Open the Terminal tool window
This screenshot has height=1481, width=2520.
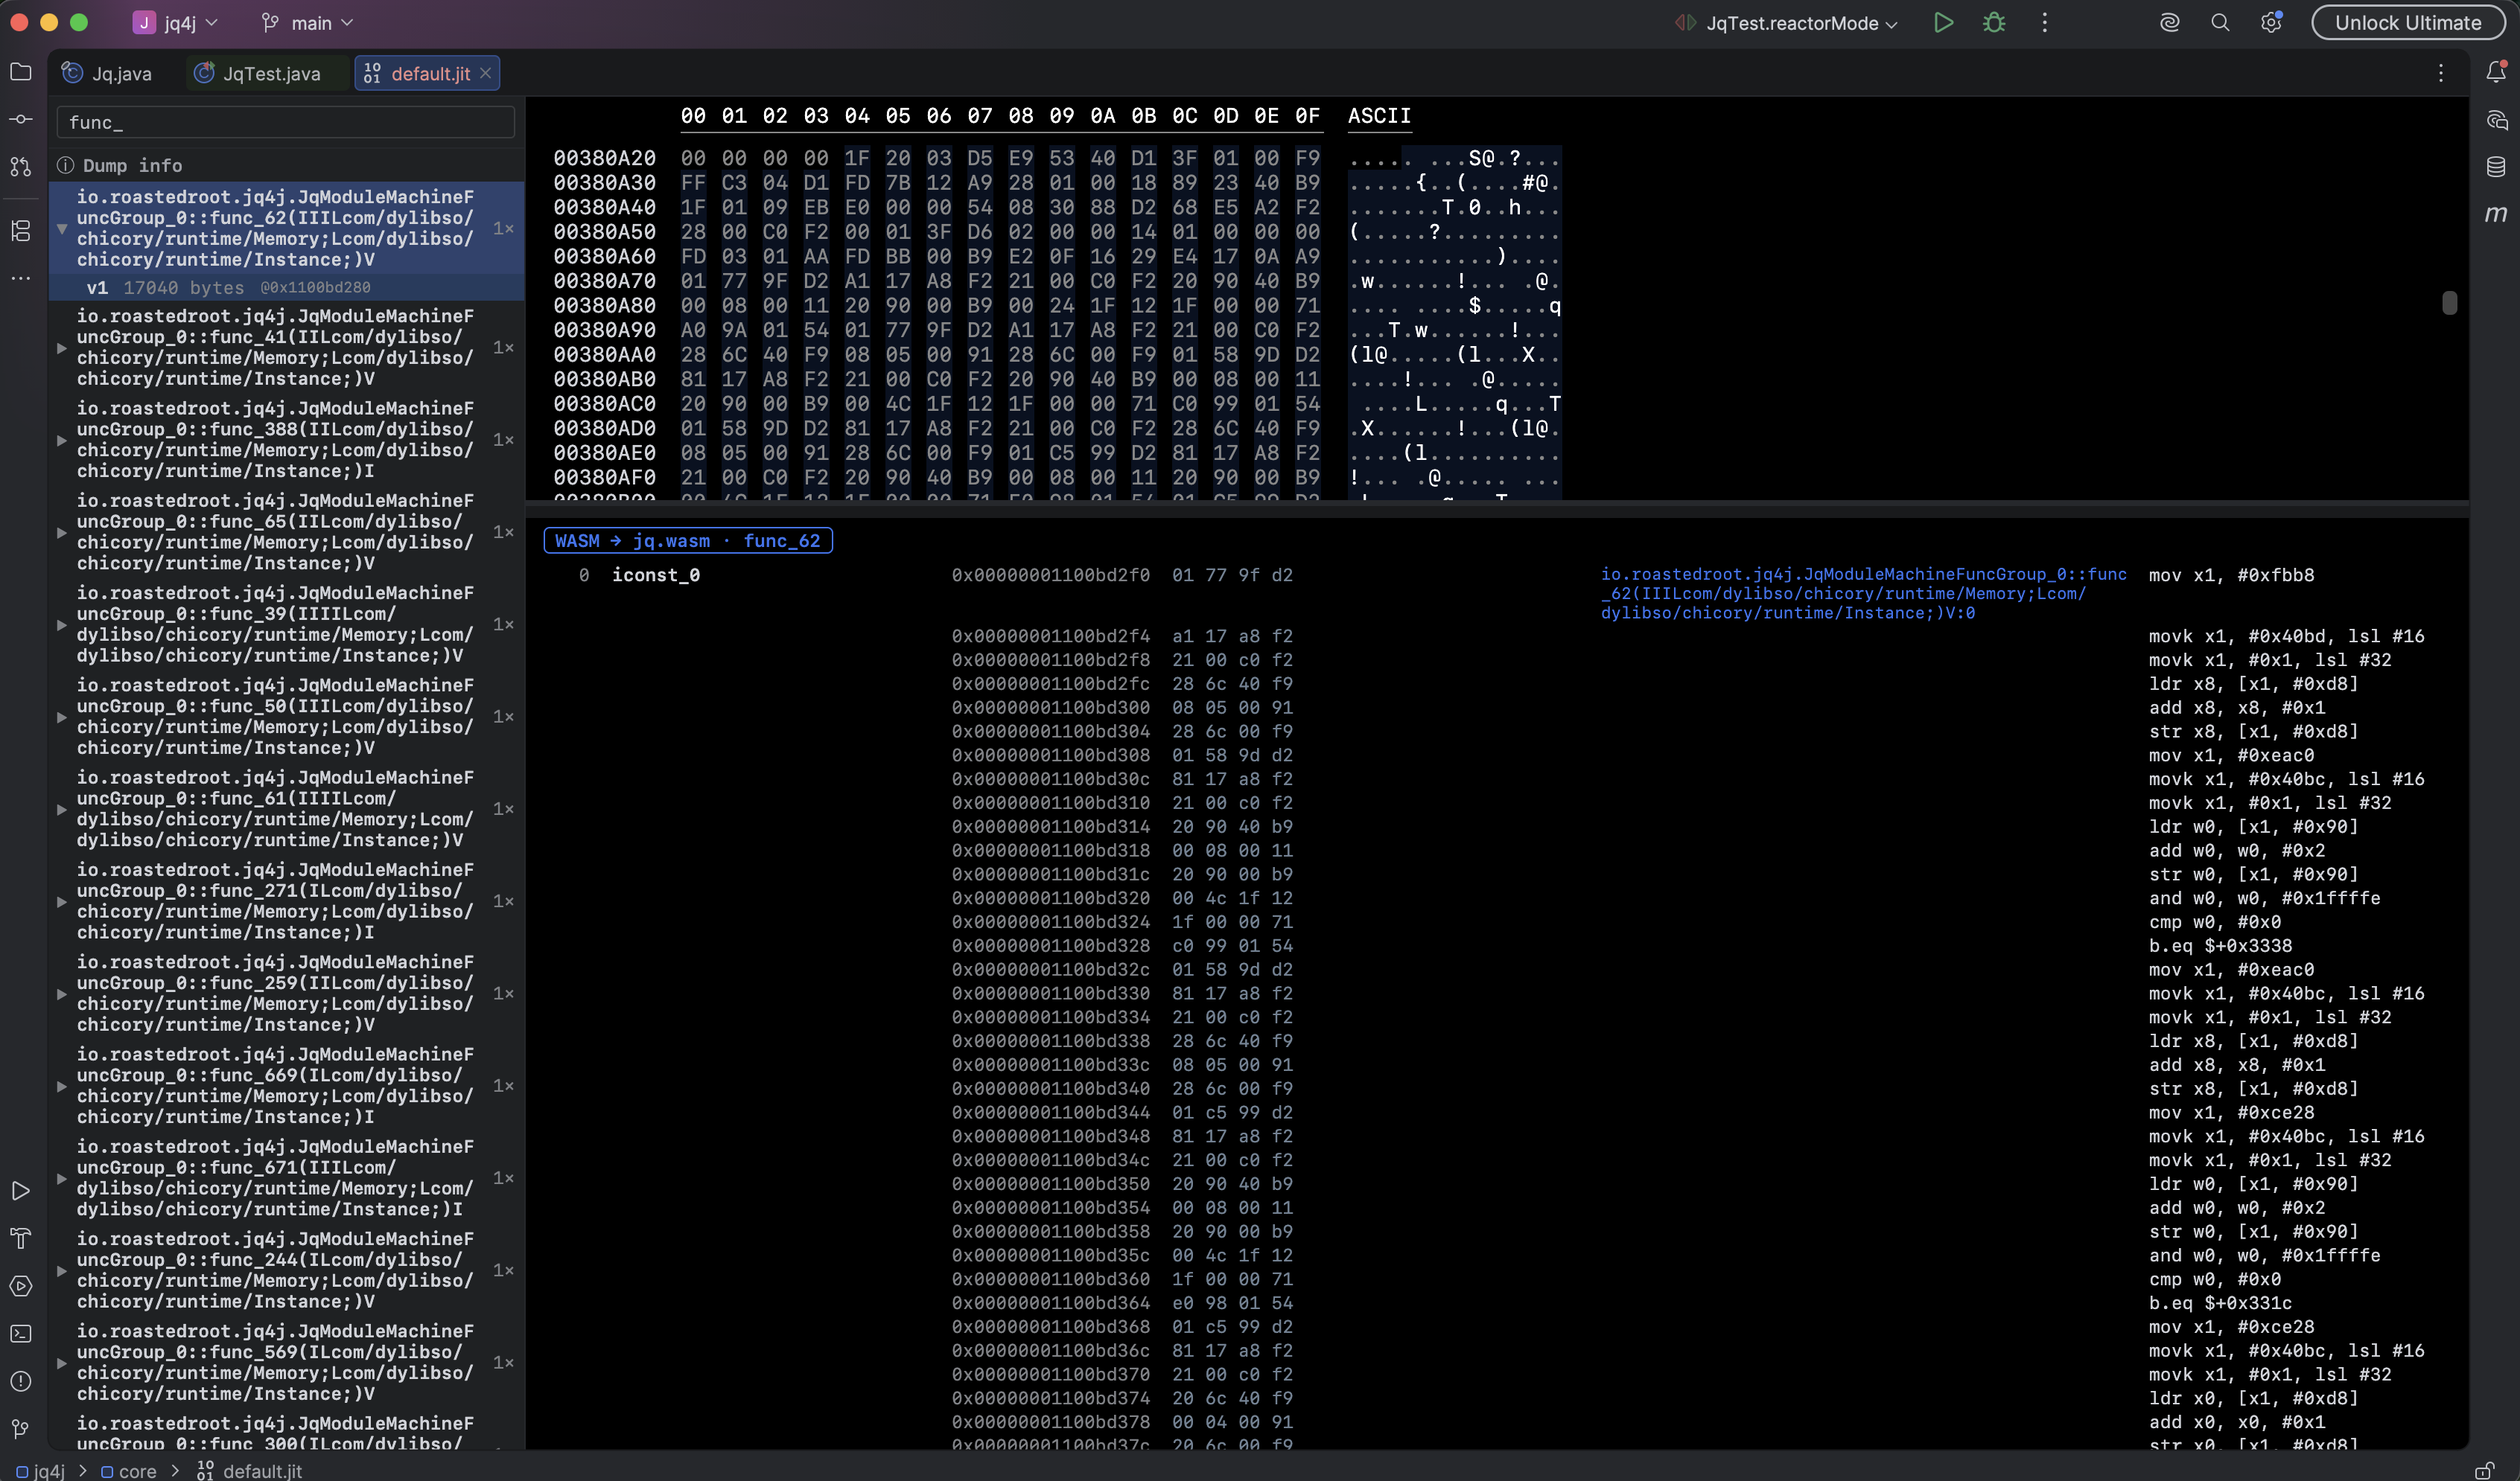[x=21, y=1334]
